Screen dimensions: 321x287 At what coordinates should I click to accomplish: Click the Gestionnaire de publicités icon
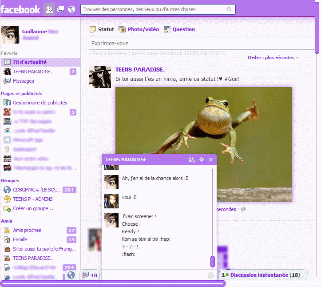click(x=7, y=103)
